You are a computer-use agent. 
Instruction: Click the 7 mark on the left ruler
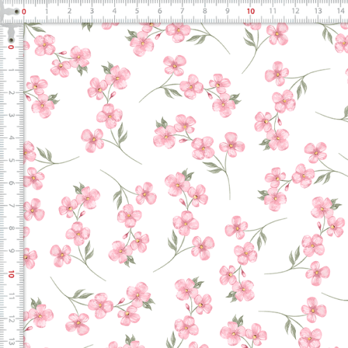point(11,206)
